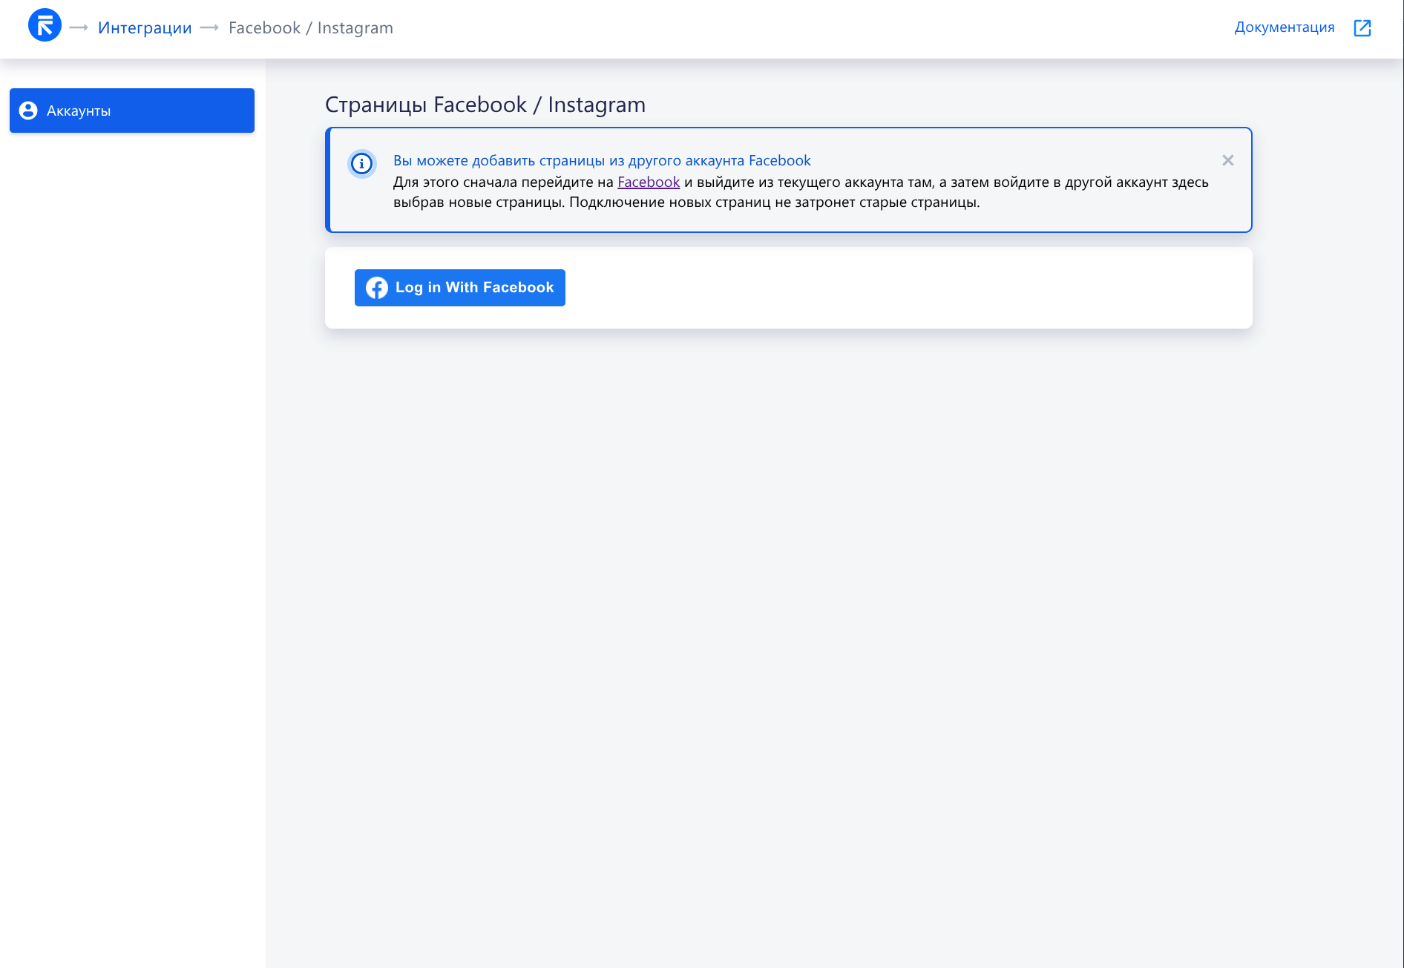This screenshot has width=1404, height=968.
Task: Open the Документация link
Action: pos(1284,27)
